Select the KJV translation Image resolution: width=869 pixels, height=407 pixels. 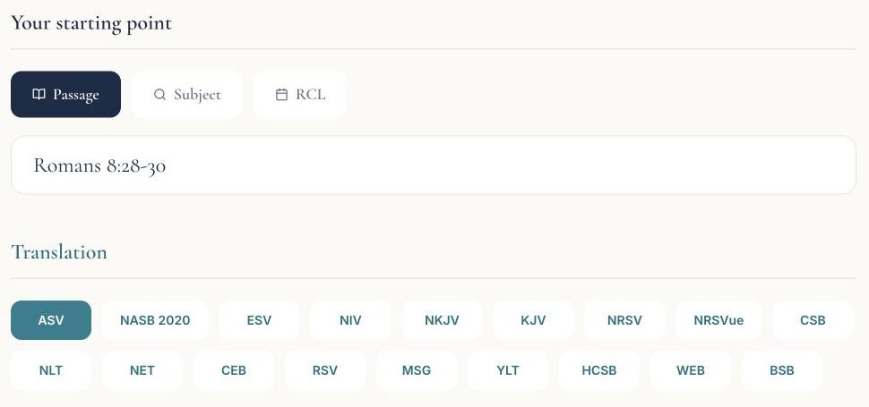(533, 320)
